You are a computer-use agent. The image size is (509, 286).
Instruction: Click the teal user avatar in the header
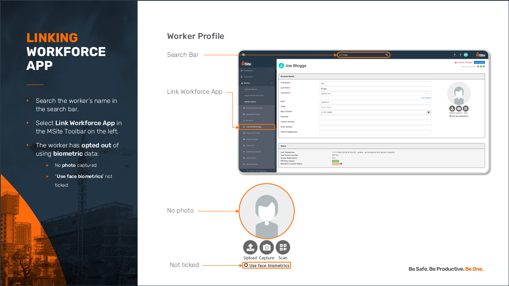point(466,55)
